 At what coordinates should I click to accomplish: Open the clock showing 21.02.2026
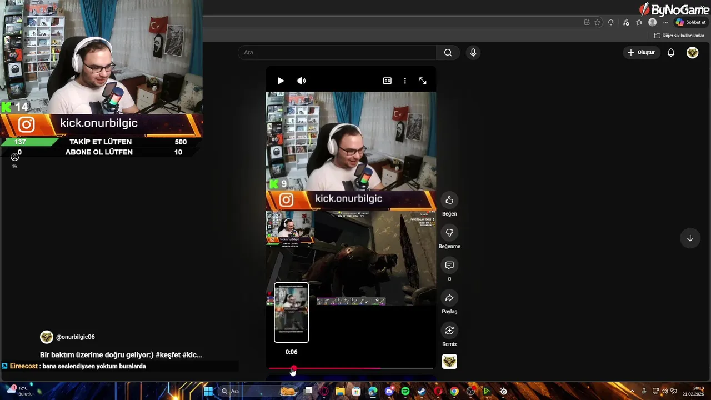(693, 391)
